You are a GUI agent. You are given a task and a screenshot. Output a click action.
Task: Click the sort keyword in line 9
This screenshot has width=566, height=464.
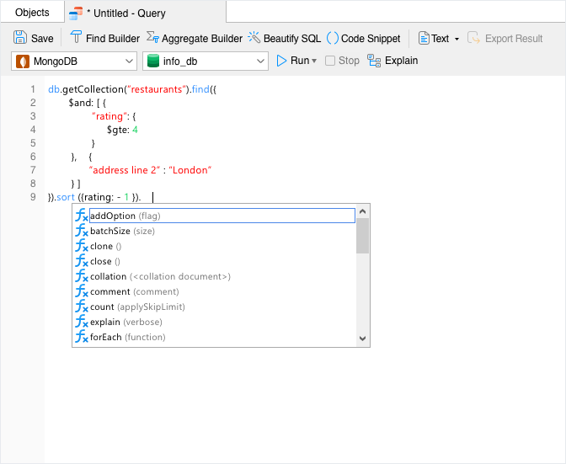pyautogui.click(x=66, y=197)
